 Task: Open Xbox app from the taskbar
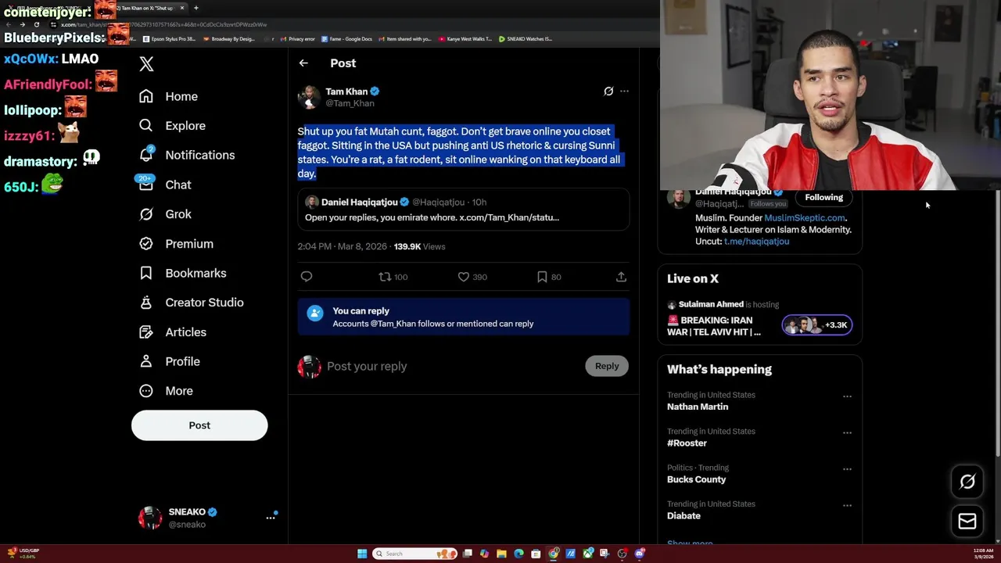pyautogui.click(x=587, y=554)
